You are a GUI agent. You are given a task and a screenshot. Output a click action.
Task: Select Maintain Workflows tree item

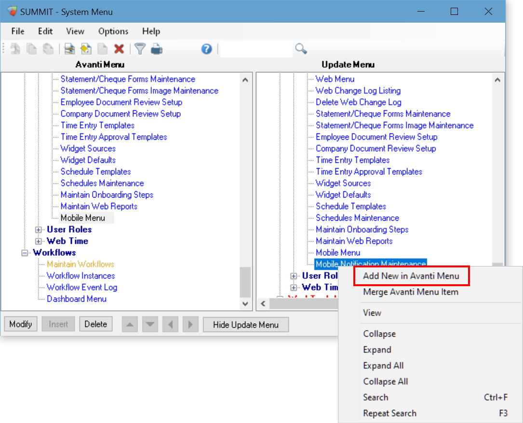[80, 264]
